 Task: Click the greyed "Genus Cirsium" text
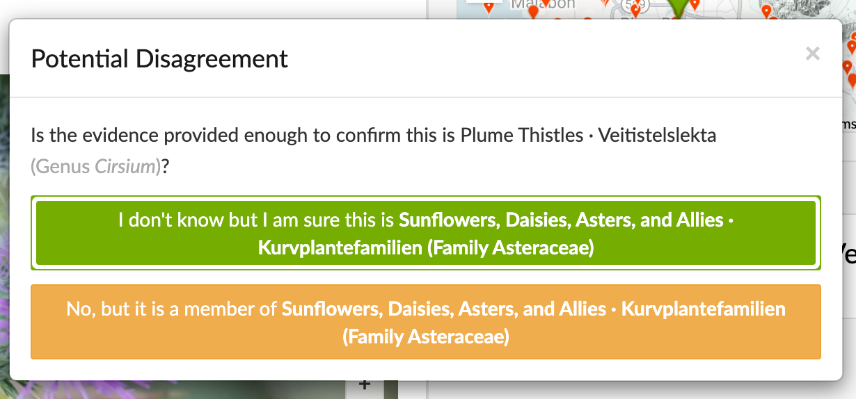[x=96, y=167]
